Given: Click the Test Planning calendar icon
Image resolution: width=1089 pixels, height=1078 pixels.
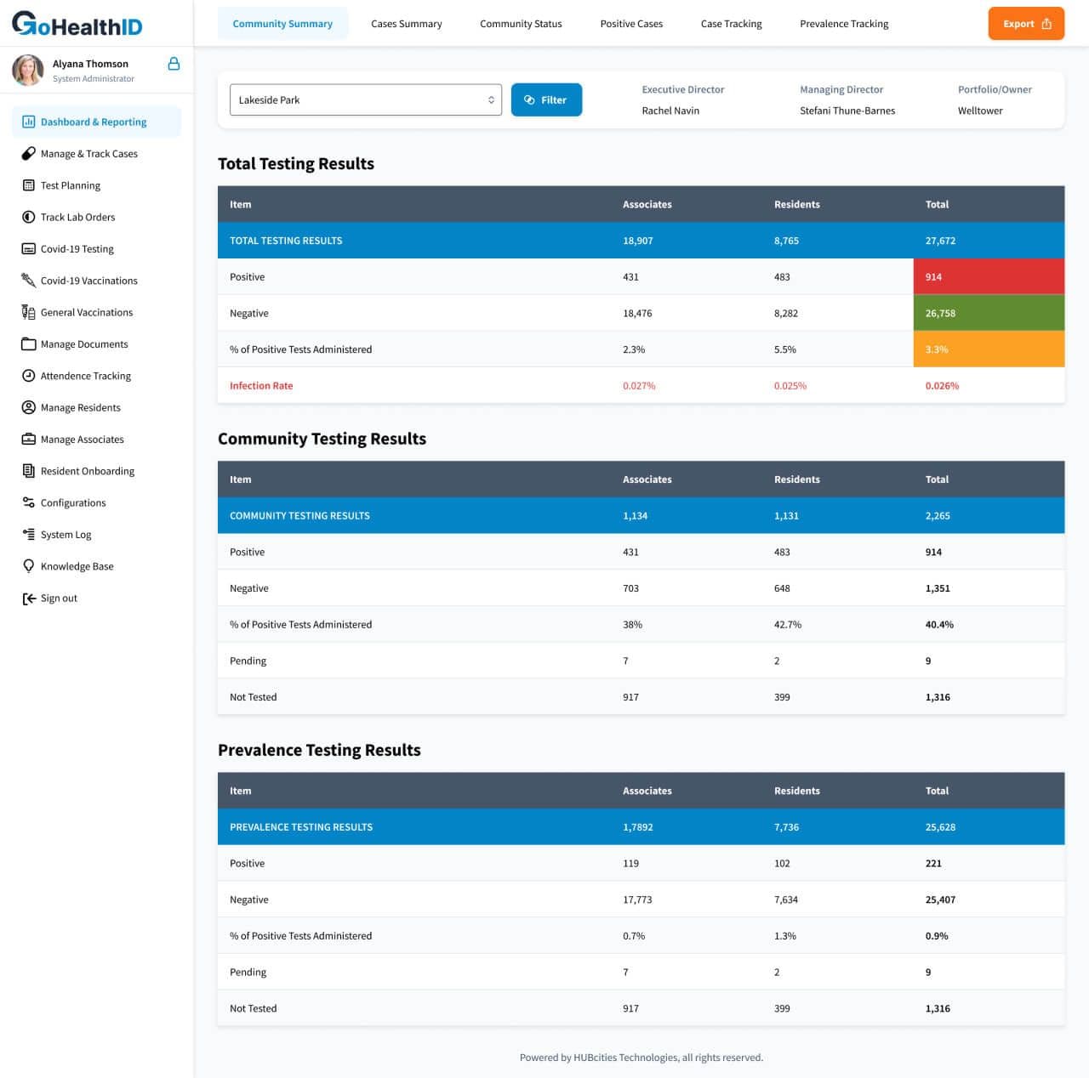Looking at the screenshot, I should pyautogui.click(x=28, y=185).
